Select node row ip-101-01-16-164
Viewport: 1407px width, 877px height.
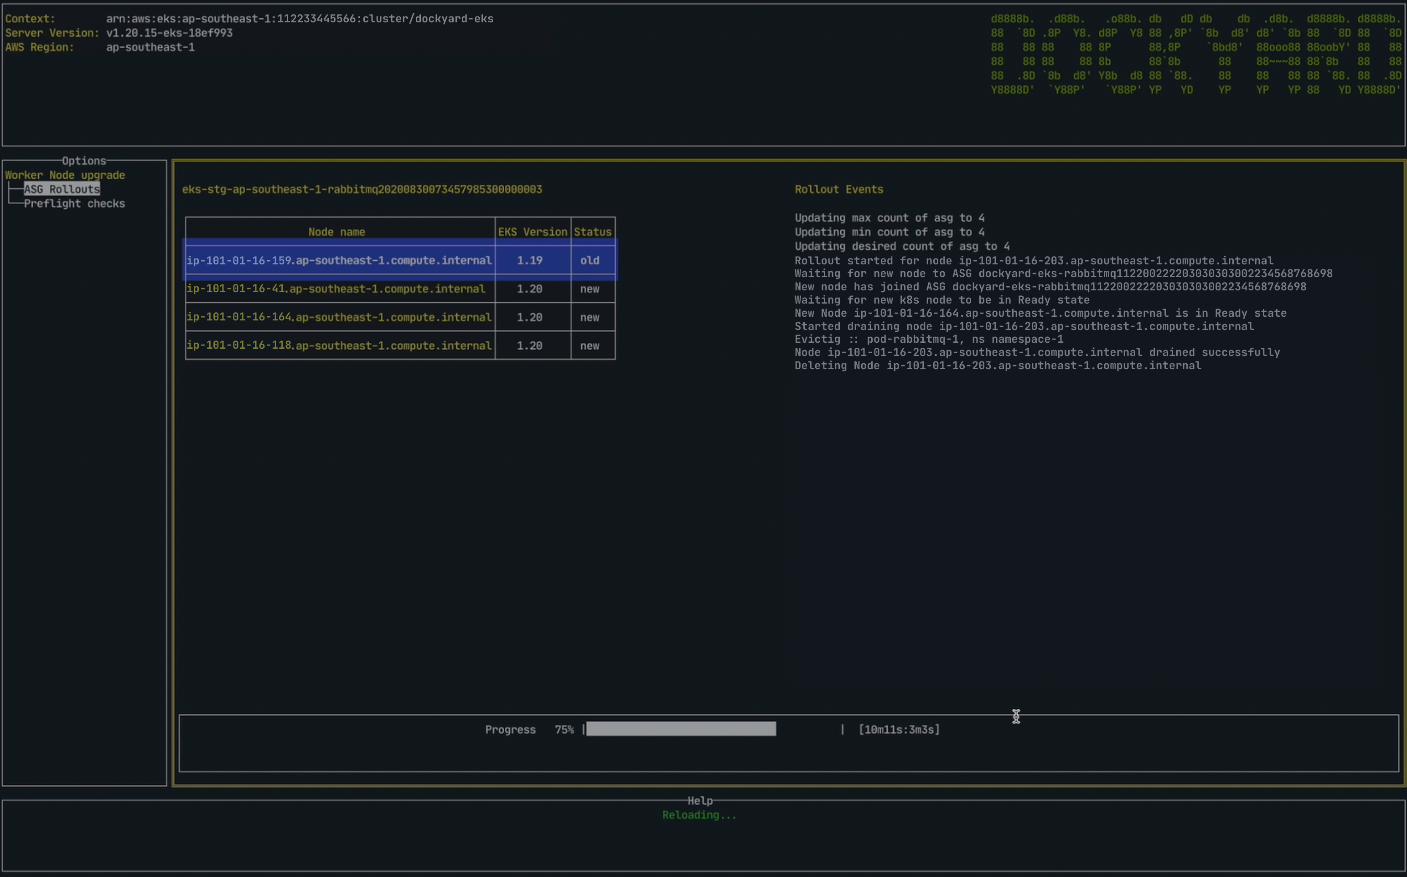click(x=339, y=317)
